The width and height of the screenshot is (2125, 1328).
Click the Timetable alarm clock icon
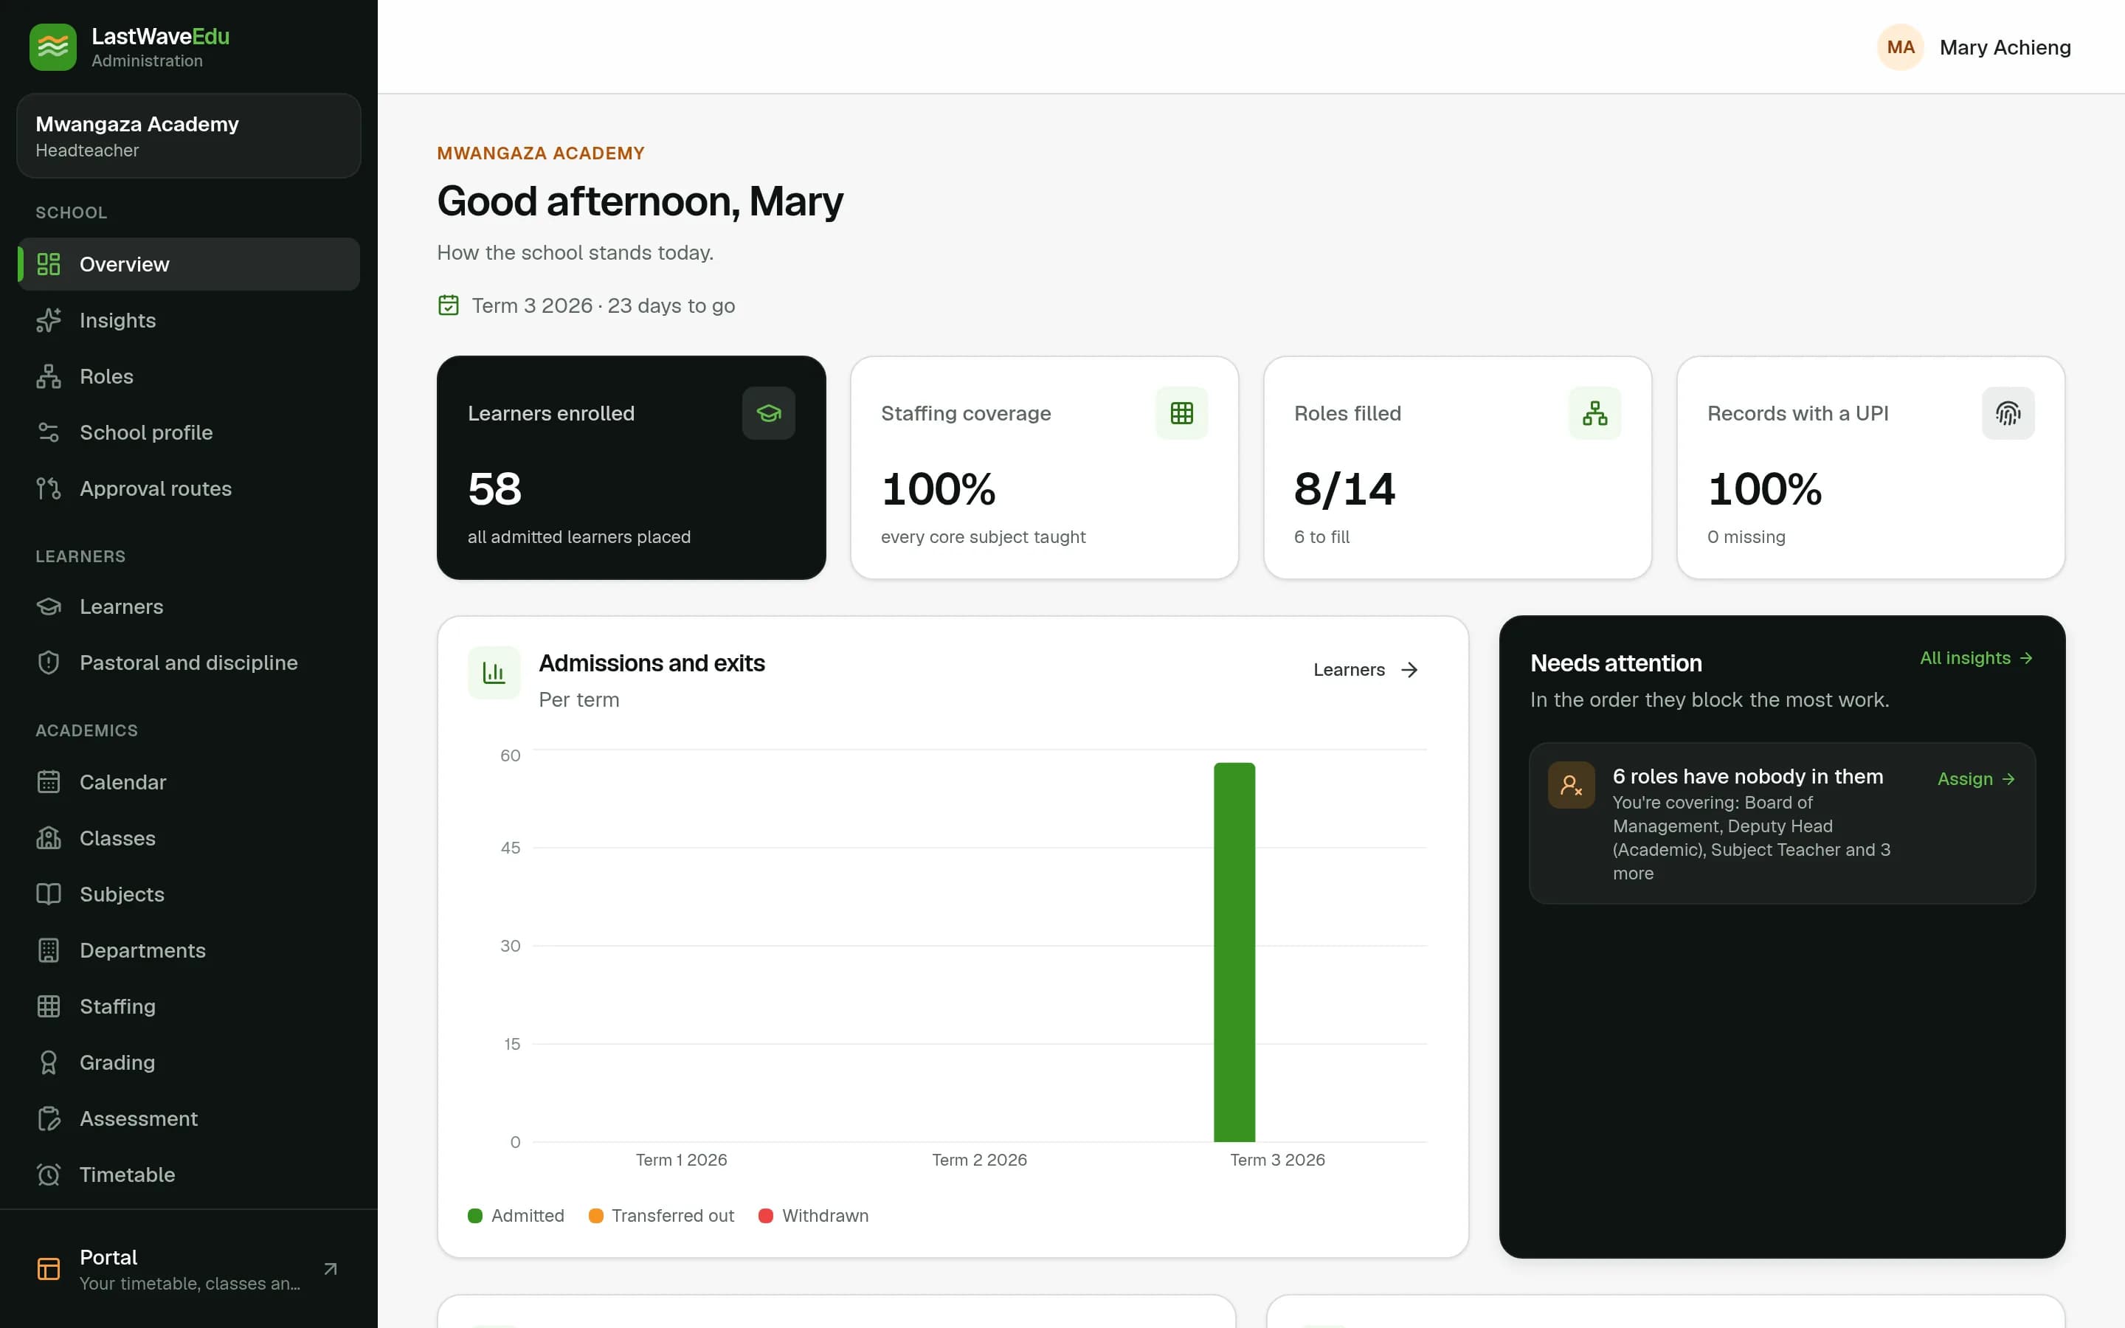pos(49,1175)
